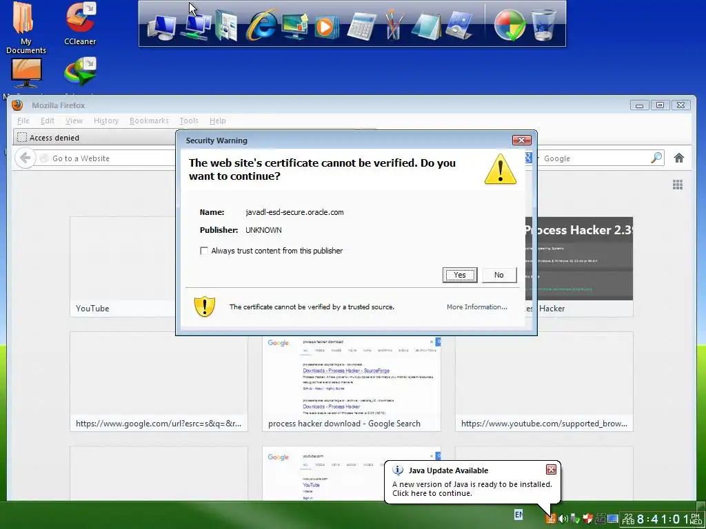Open the blue tilted-panel dock icon
Screen dimensions: 706x529
pos(458,26)
